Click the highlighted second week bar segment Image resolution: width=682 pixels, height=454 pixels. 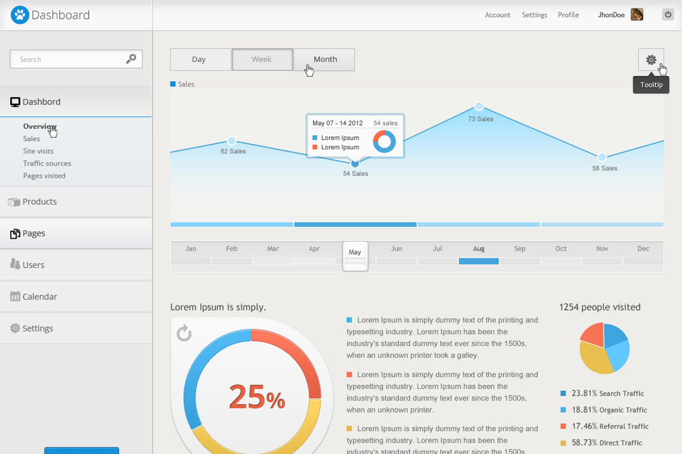pyautogui.click(x=355, y=225)
